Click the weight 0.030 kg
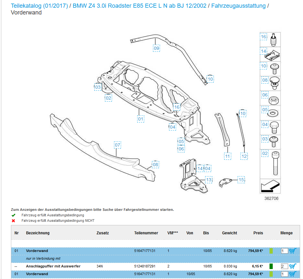 click(230, 266)
